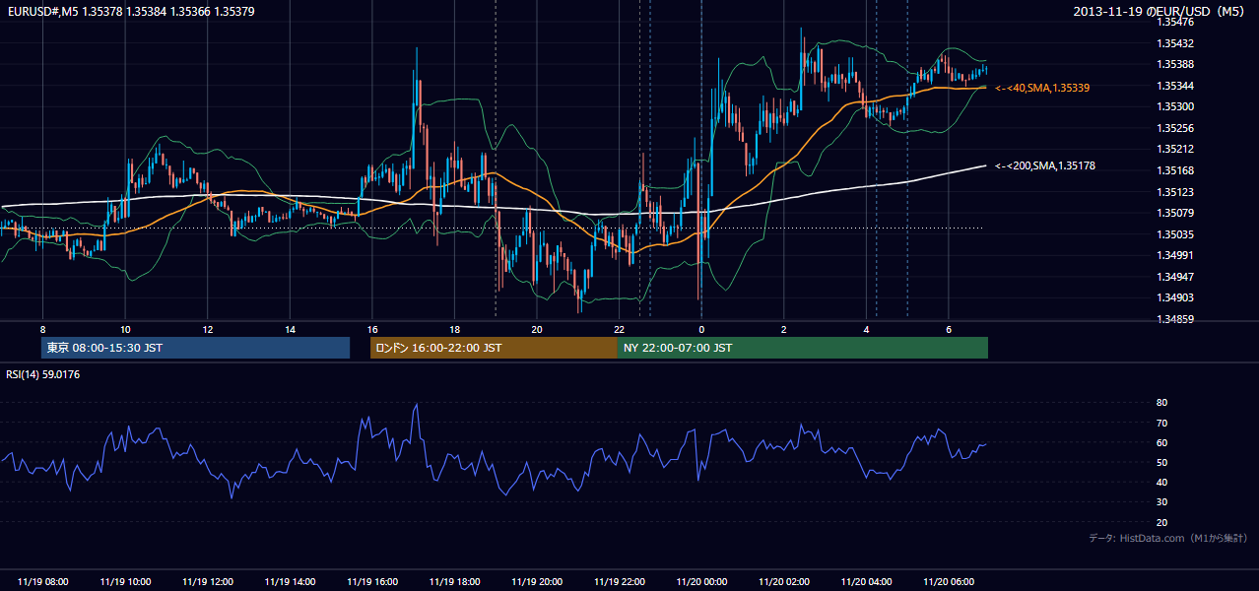The height and width of the screenshot is (591, 1259).
Task: Click the 11/19 18:00 time label
Action: coord(454,582)
